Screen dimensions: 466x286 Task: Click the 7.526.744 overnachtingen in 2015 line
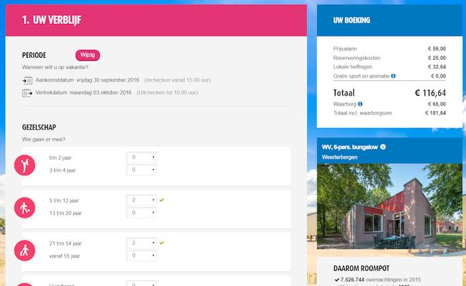(380, 280)
